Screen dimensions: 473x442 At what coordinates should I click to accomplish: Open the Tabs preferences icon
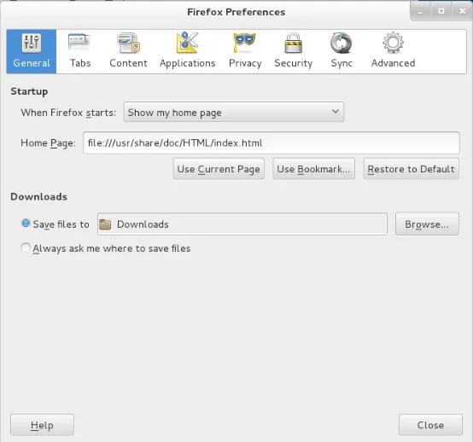coord(79,43)
